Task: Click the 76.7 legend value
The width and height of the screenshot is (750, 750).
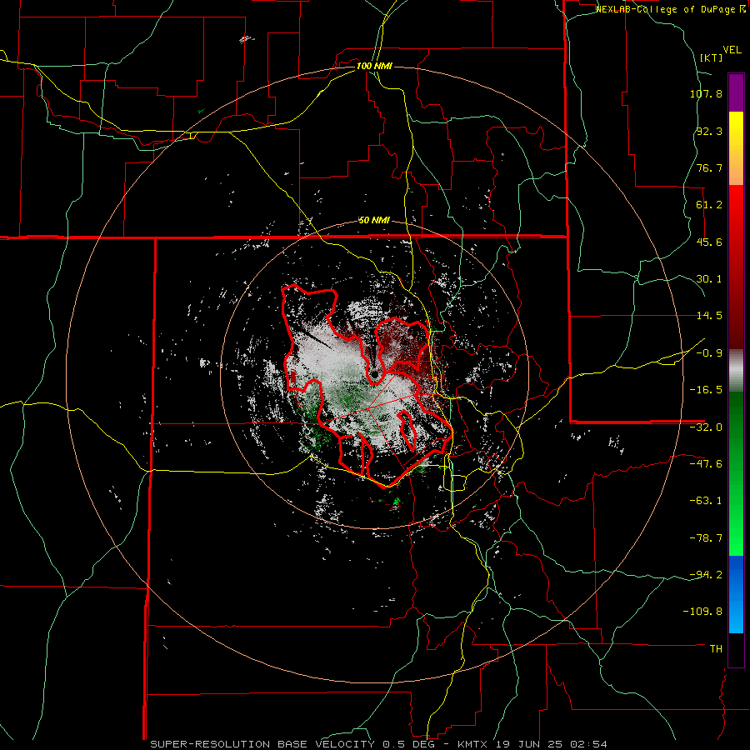Action: click(x=709, y=167)
